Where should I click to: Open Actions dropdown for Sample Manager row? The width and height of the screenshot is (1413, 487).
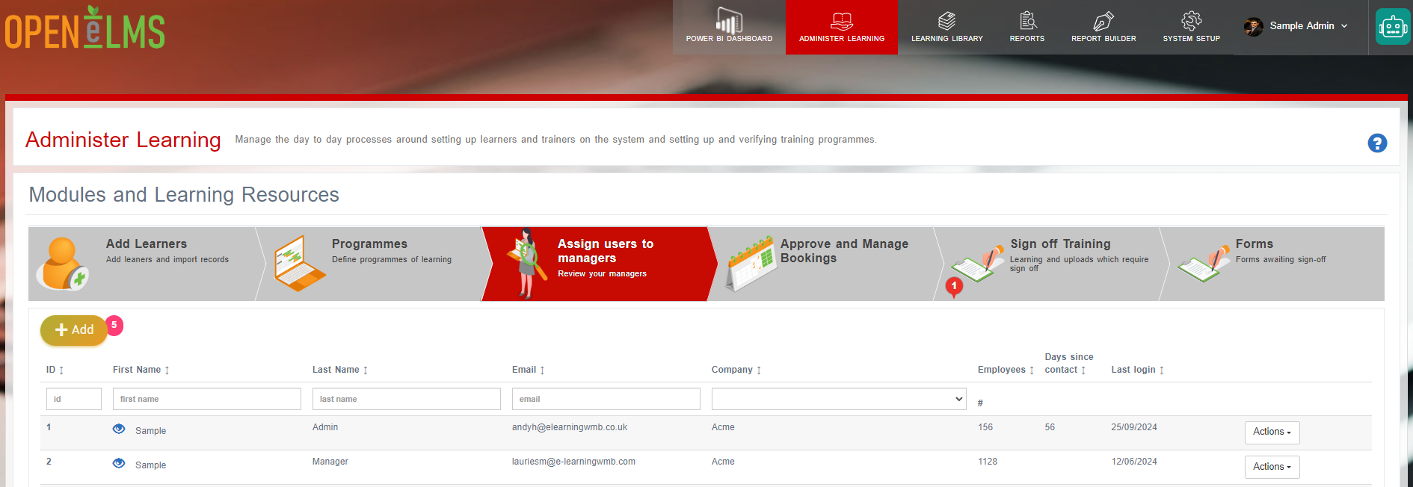[x=1272, y=467]
